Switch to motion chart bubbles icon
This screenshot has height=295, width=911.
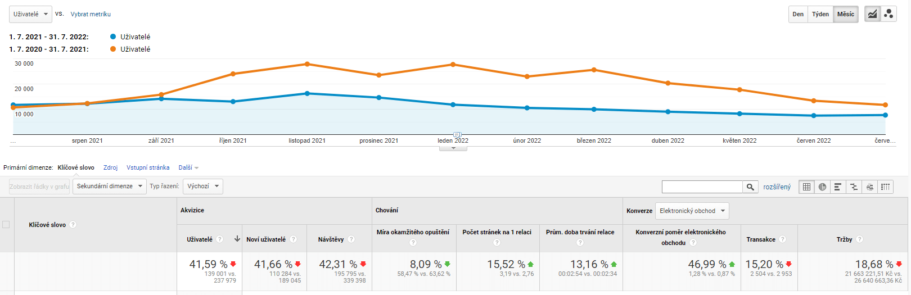(x=889, y=14)
